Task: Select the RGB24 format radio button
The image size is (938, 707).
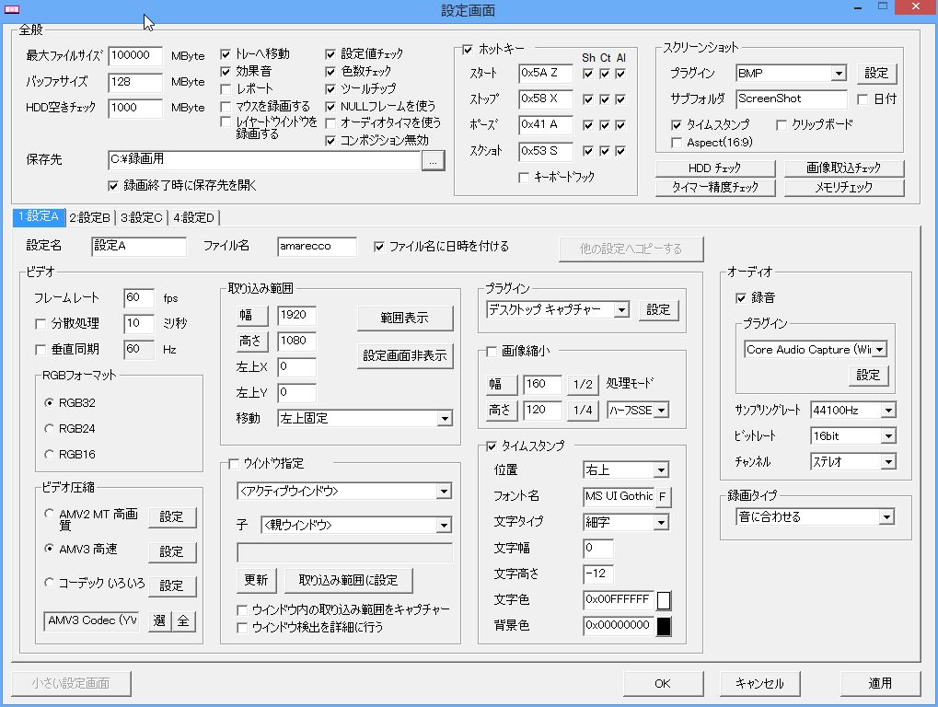Action: (x=50, y=428)
